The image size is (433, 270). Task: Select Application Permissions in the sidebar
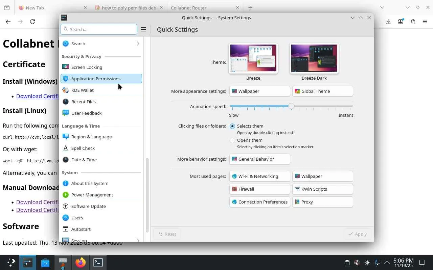(x=101, y=79)
